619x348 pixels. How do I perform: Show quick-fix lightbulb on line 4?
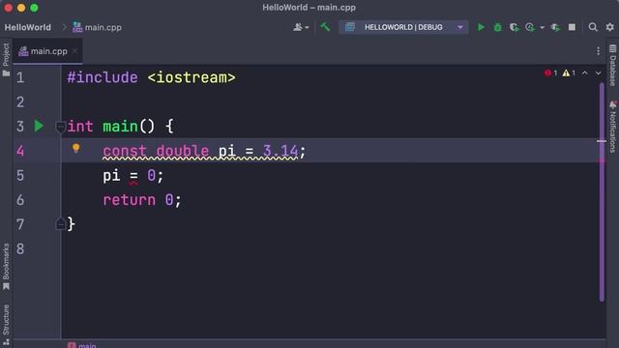pos(75,148)
